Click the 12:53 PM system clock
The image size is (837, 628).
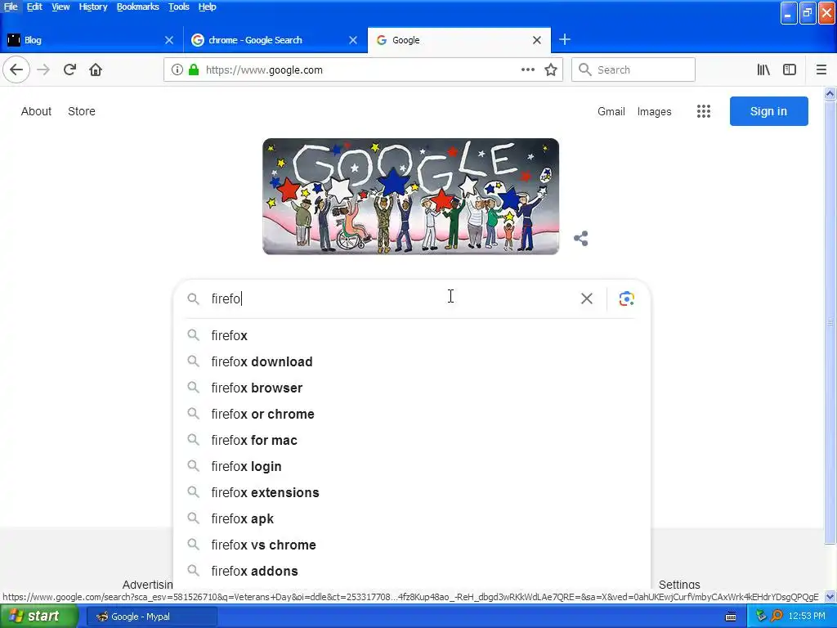(807, 616)
